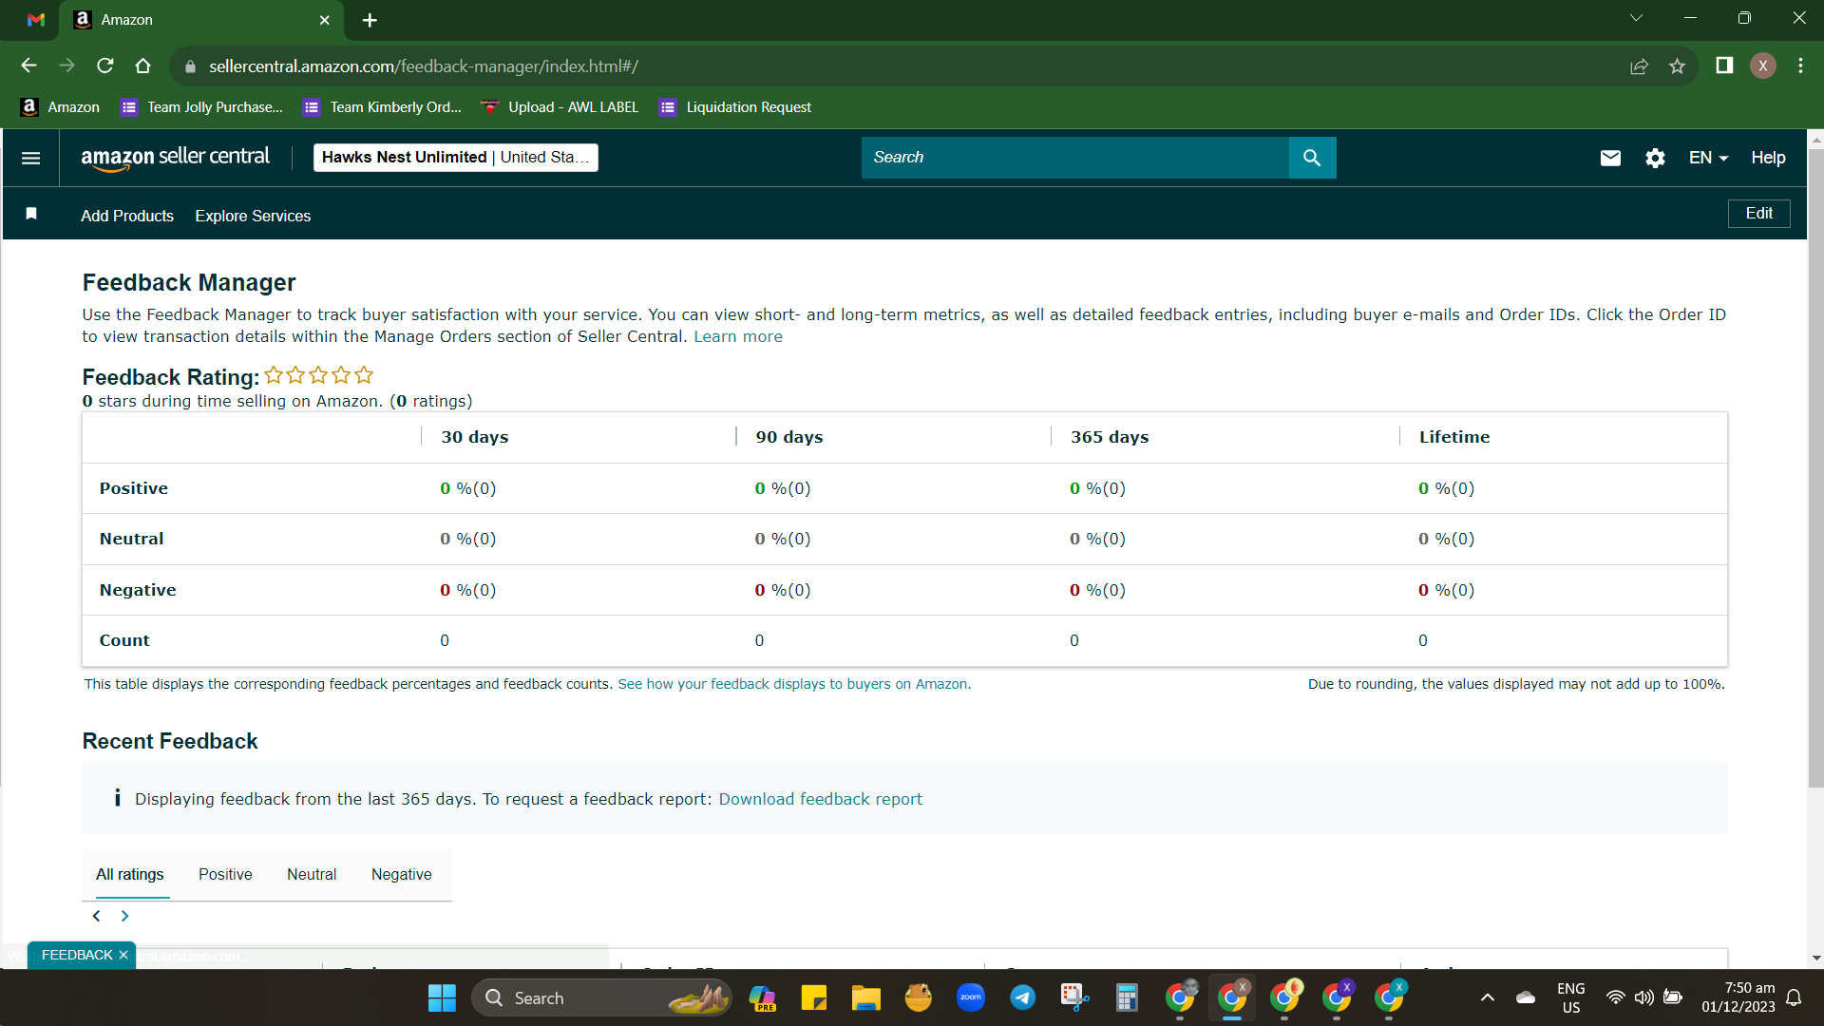
Task: Open the Hawks Nest Unlimited account switcher
Action: [456, 158]
